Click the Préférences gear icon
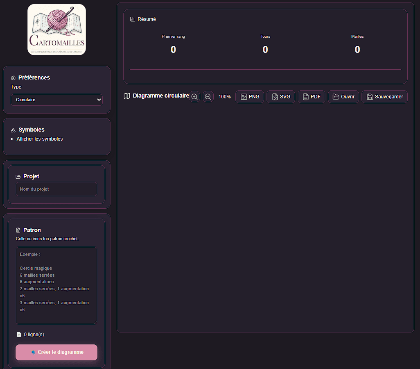The height and width of the screenshot is (369, 420). coord(13,78)
